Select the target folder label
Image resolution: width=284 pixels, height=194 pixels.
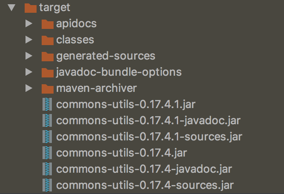[55, 8]
